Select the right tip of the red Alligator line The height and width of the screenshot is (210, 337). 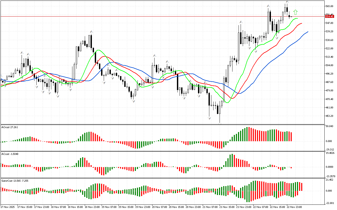point(301,23)
